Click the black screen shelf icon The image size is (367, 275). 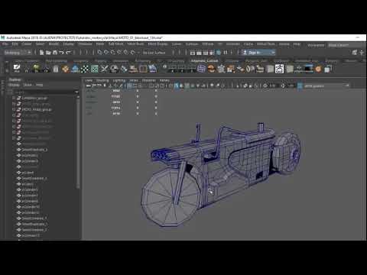point(308,68)
